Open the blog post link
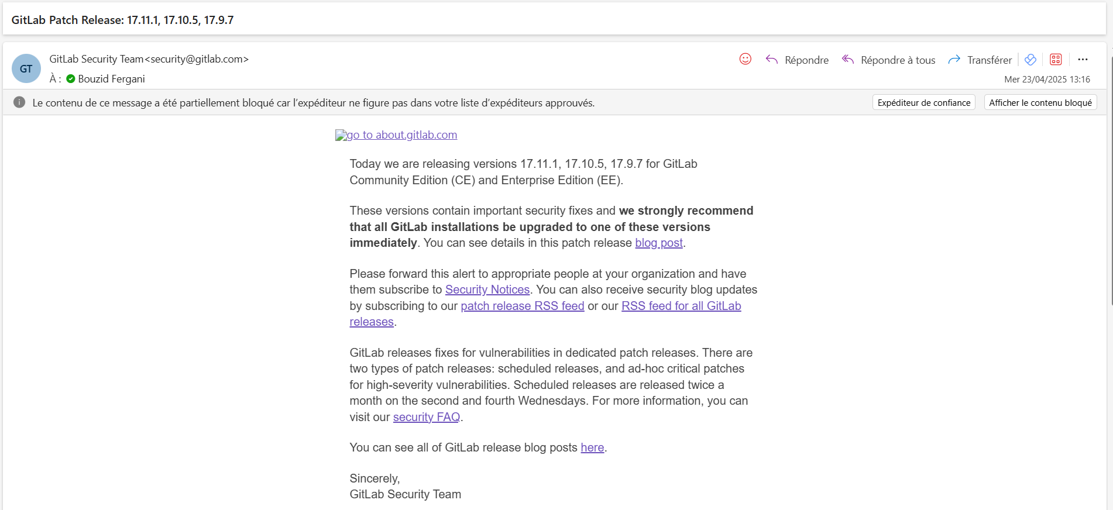The height and width of the screenshot is (510, 1113). click(x=659, y=243)
